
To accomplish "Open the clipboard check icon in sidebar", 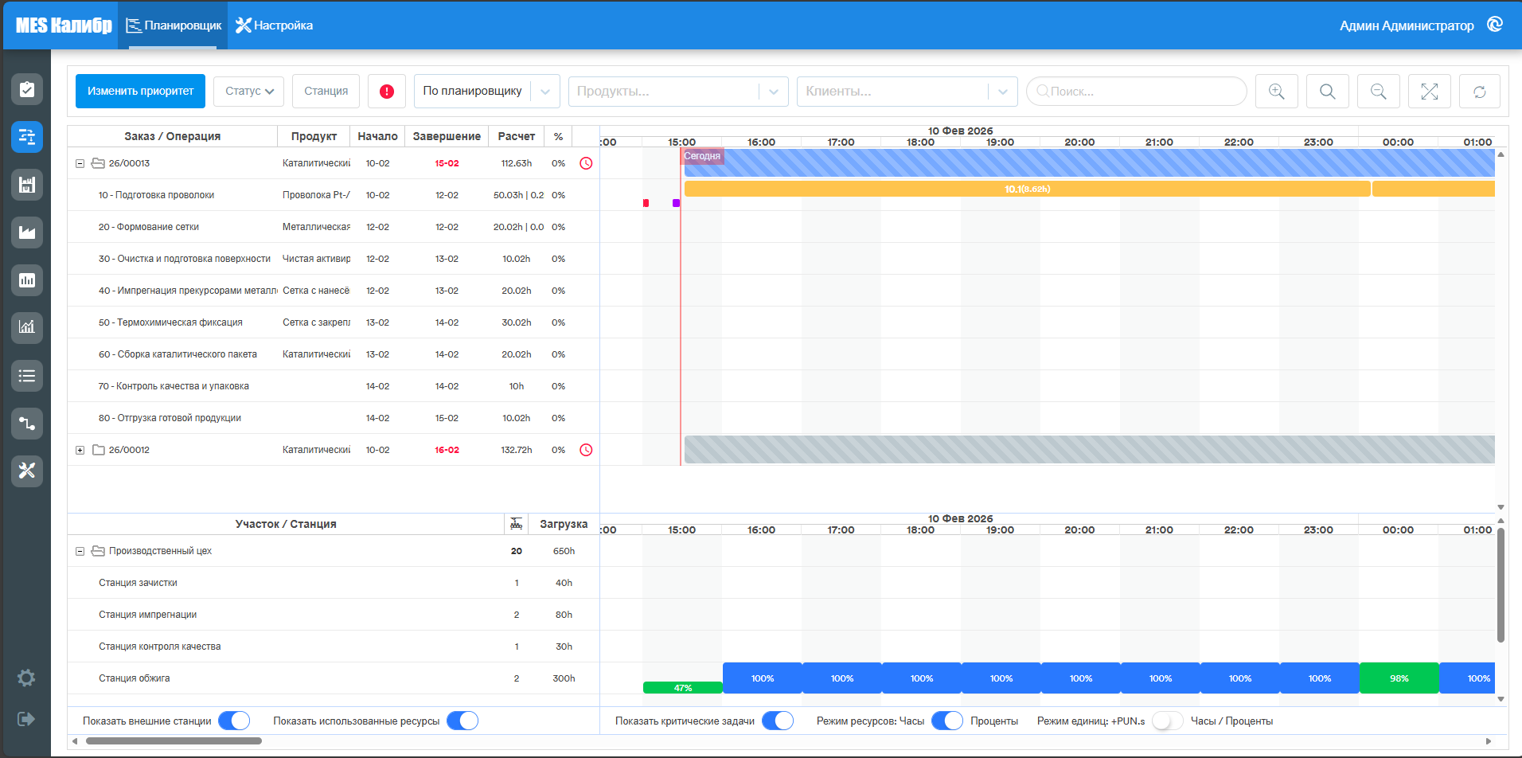I will click(x=27, y=89).
